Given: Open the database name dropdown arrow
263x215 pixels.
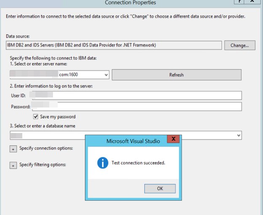Looking at the screenshot, I should (x=239, y=135).
